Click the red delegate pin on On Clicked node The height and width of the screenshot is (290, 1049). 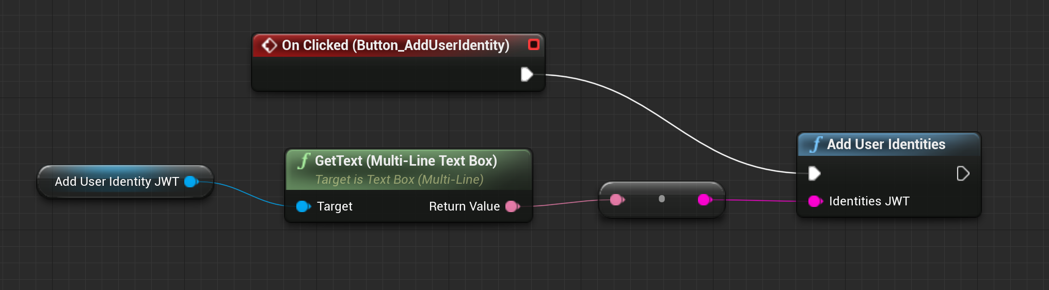click(x=534, y=45)
